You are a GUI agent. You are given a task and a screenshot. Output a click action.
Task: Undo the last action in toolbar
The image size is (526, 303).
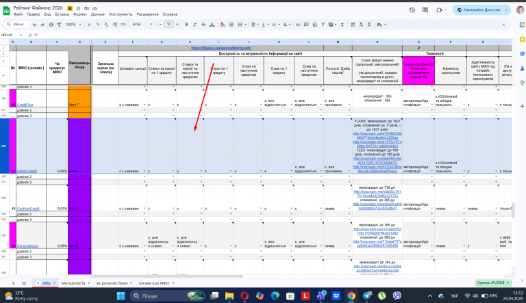[x=34, y=25]
